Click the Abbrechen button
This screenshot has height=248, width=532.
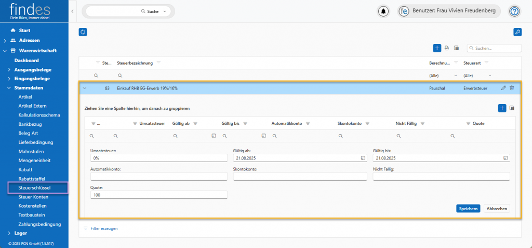497,208
